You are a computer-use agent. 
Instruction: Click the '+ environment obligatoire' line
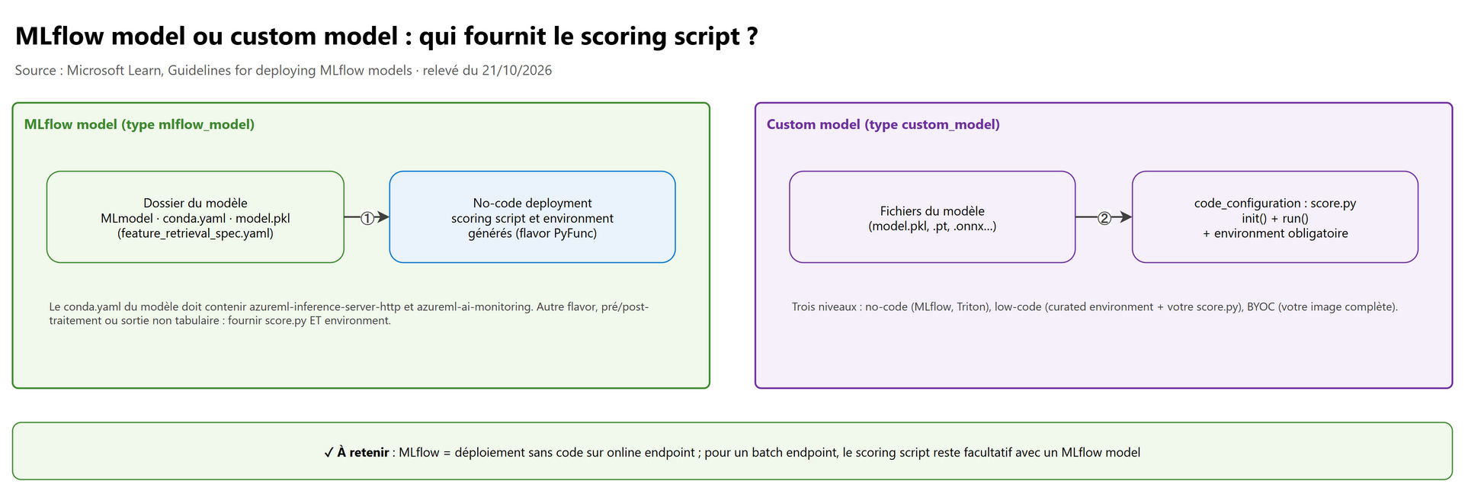[1275, 233]
